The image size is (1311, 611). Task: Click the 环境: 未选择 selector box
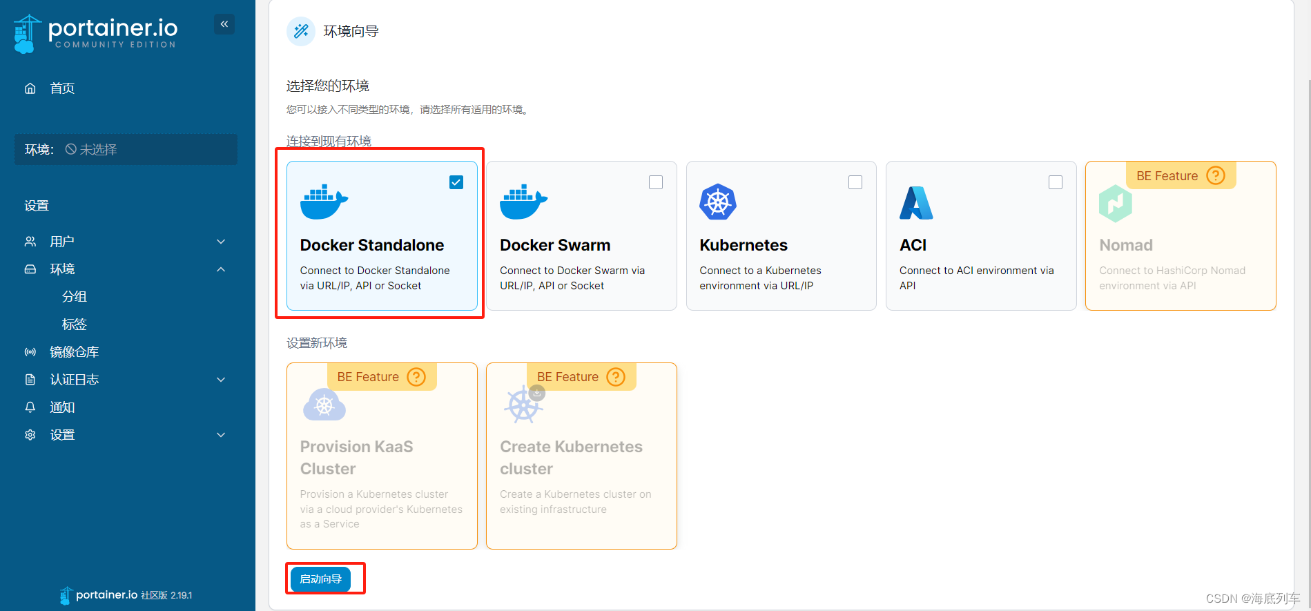(126, 149)
